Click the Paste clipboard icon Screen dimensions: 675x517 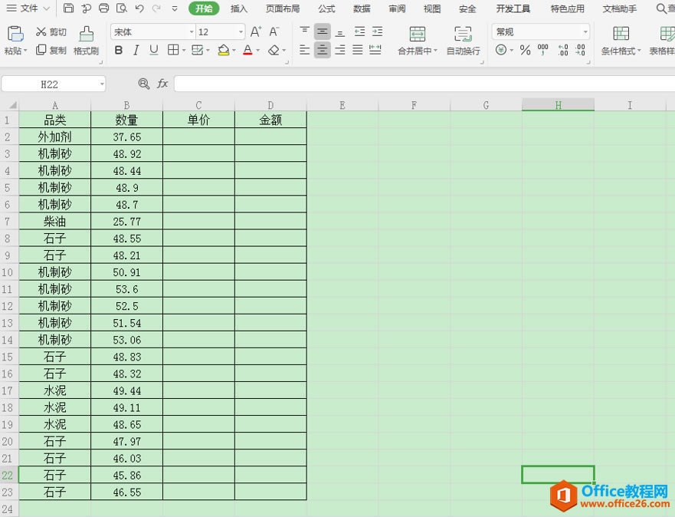15,34
